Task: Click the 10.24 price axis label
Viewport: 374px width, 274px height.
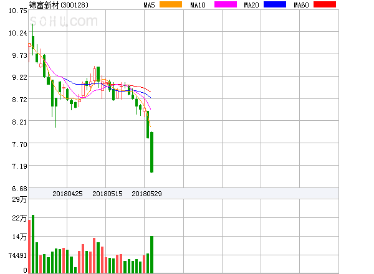Action: point(18,33)
